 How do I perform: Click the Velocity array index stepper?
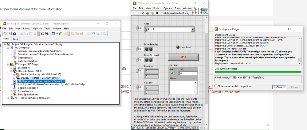click(x=137, y=87)
